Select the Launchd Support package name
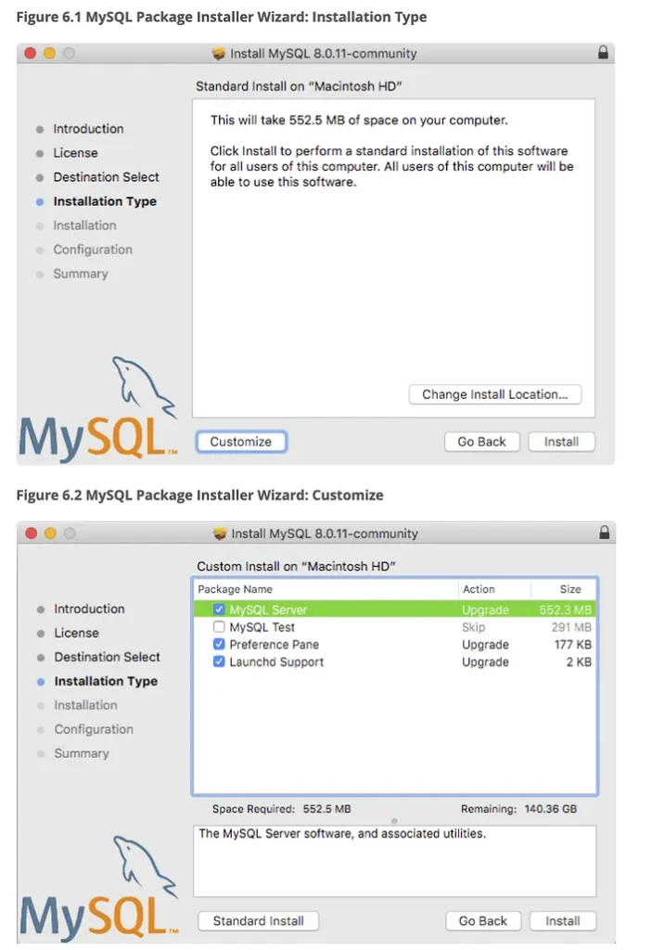 pos(276,662)
